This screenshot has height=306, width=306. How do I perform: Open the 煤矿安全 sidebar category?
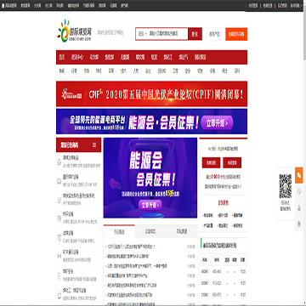coord(68,271)
